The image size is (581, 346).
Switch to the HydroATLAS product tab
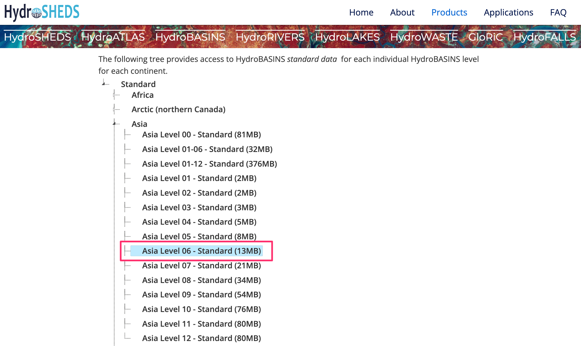pyautogui.click(x=113, y=37)
